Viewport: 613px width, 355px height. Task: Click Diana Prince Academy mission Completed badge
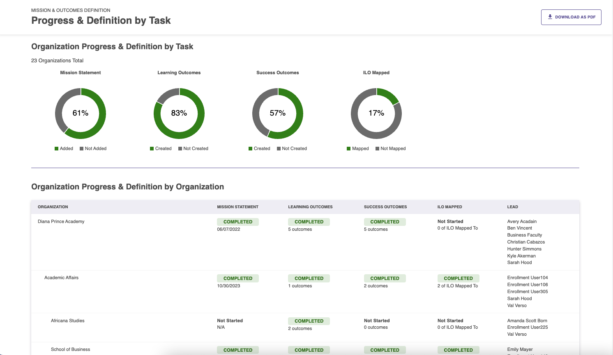pyautogui.click(x=238, y=222)
